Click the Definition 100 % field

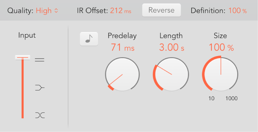[x=238, y=10]
